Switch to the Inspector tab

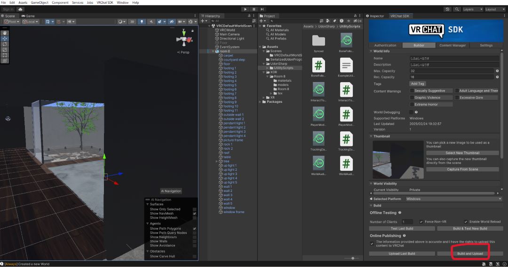[x=375, y=16]
